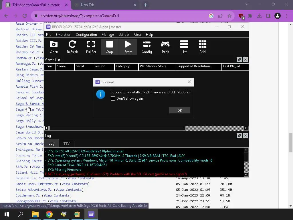This screenshot has width=293, height=220.
Task: Close the TeknoparrotGamesFull tab
Action: tap(66, 5)
